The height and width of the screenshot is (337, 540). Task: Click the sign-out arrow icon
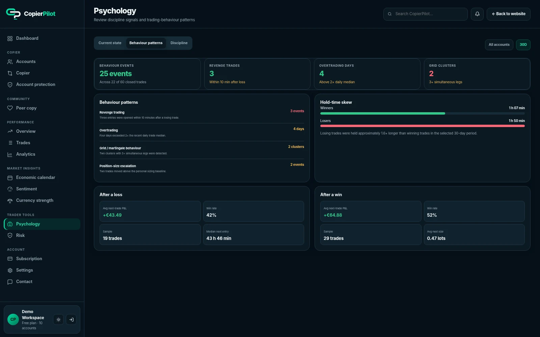pyautogui.click(x=71, y=319)
